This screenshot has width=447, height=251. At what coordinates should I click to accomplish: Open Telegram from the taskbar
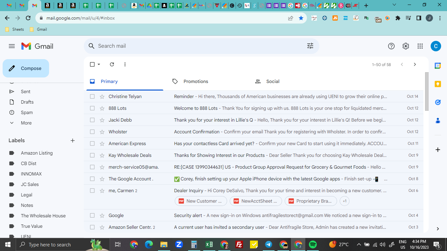(x=269, y=244)
